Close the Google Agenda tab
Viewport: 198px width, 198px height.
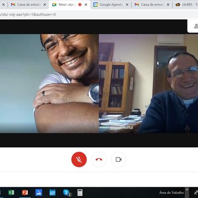tap(127, 5)
